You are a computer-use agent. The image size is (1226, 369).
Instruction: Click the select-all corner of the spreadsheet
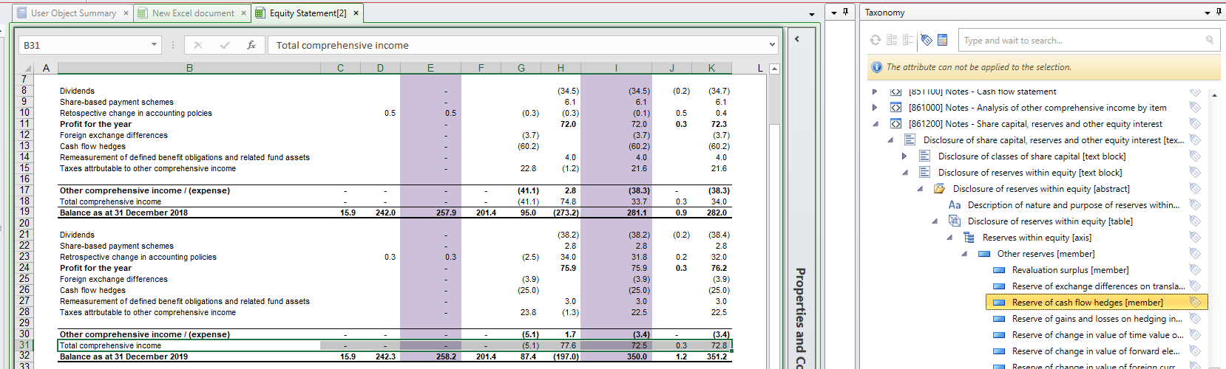(28, 68)
